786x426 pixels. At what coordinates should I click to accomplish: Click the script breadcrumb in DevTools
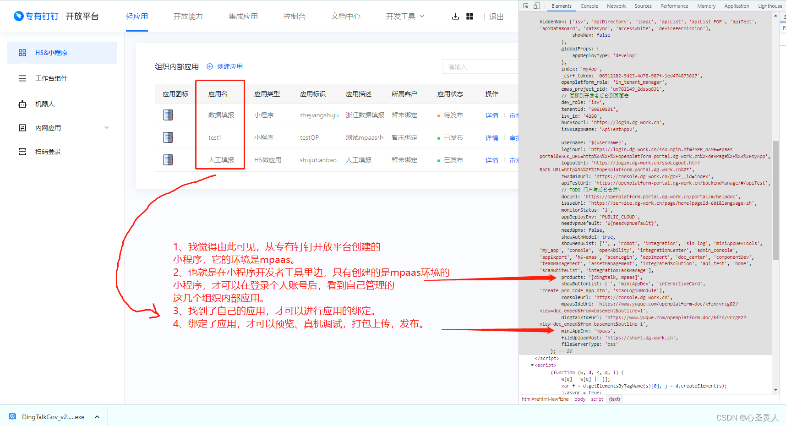coord(597,399)
